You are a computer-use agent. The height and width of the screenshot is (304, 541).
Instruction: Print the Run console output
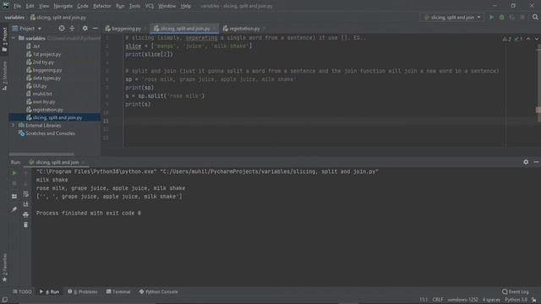(26, 214)
